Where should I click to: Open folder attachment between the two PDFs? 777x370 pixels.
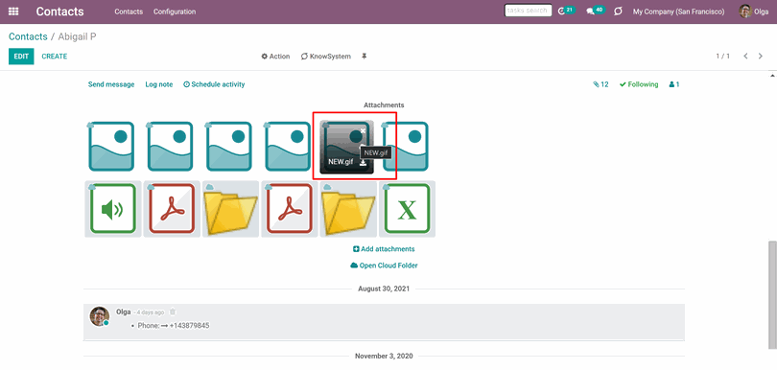pyautogui.click(x=231, y=209)
